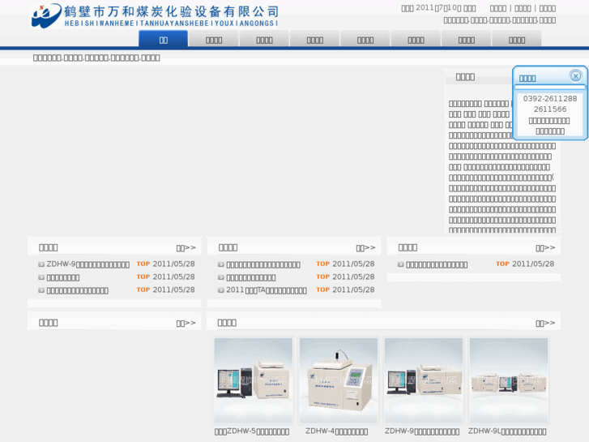Image resolution: width=589 pixels, height=442 pixels.
Task: Open the ZDHW-9 product image in the product showcase
Action: tap(423, 380)
